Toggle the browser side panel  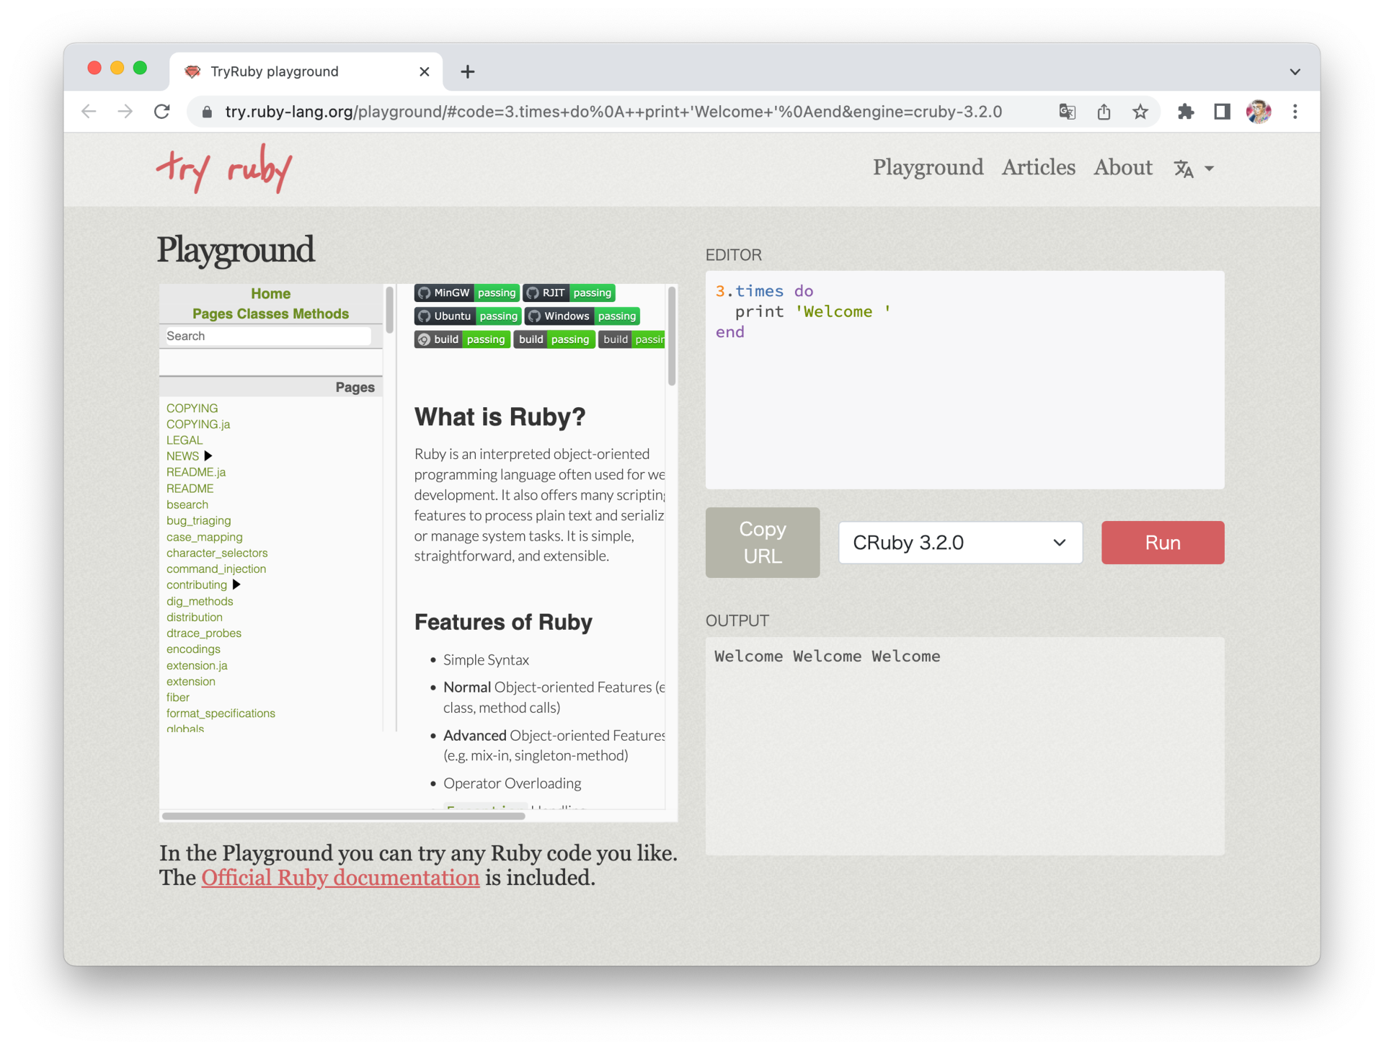pyautogui.click(x=1222, y=111)
